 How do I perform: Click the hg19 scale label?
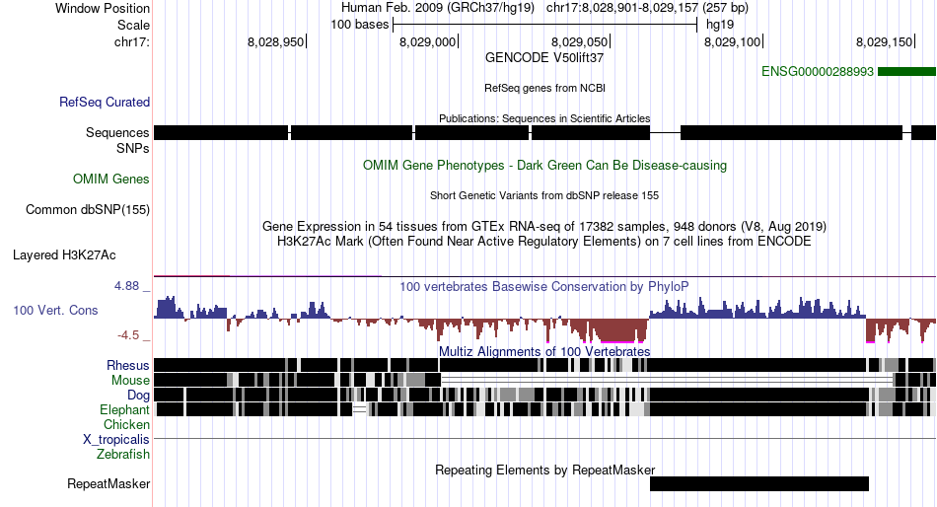point(719,25)
